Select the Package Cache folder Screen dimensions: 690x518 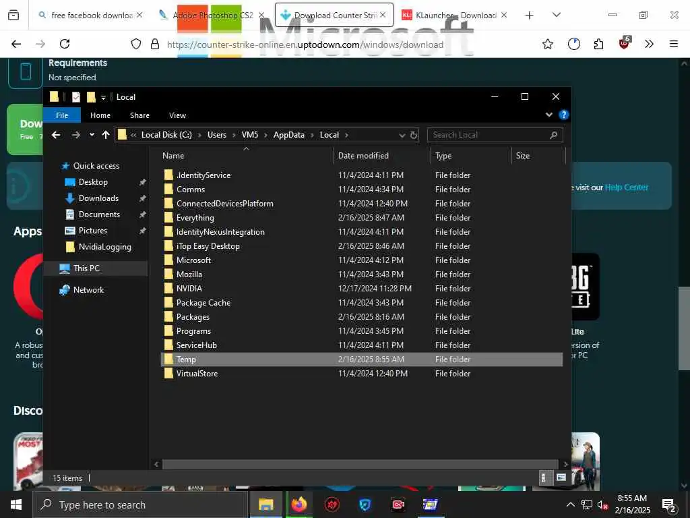[x=203, y=303]
